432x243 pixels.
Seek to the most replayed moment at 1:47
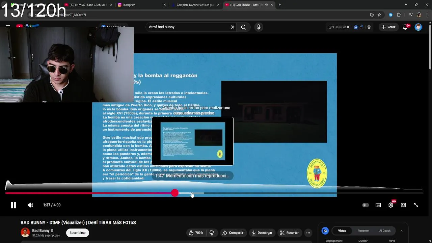(x=192, y=176)
